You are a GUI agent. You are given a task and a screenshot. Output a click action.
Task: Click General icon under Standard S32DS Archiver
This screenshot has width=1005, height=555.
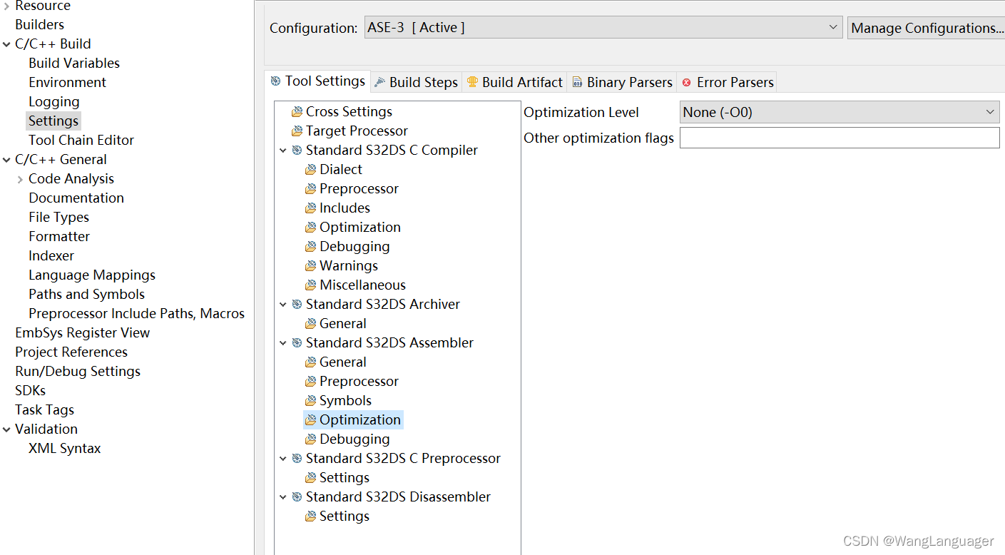[310, 324]
